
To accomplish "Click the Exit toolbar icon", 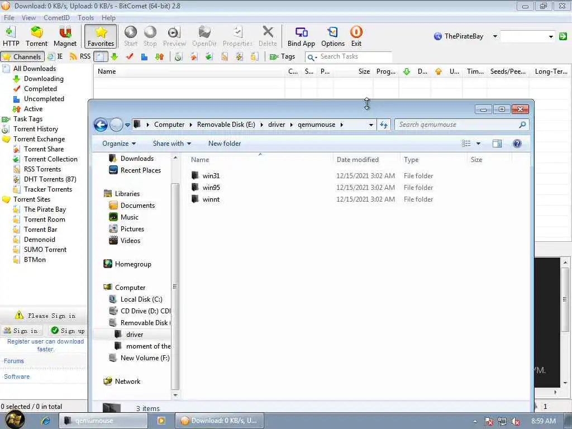I will click(x=356, y=36).
